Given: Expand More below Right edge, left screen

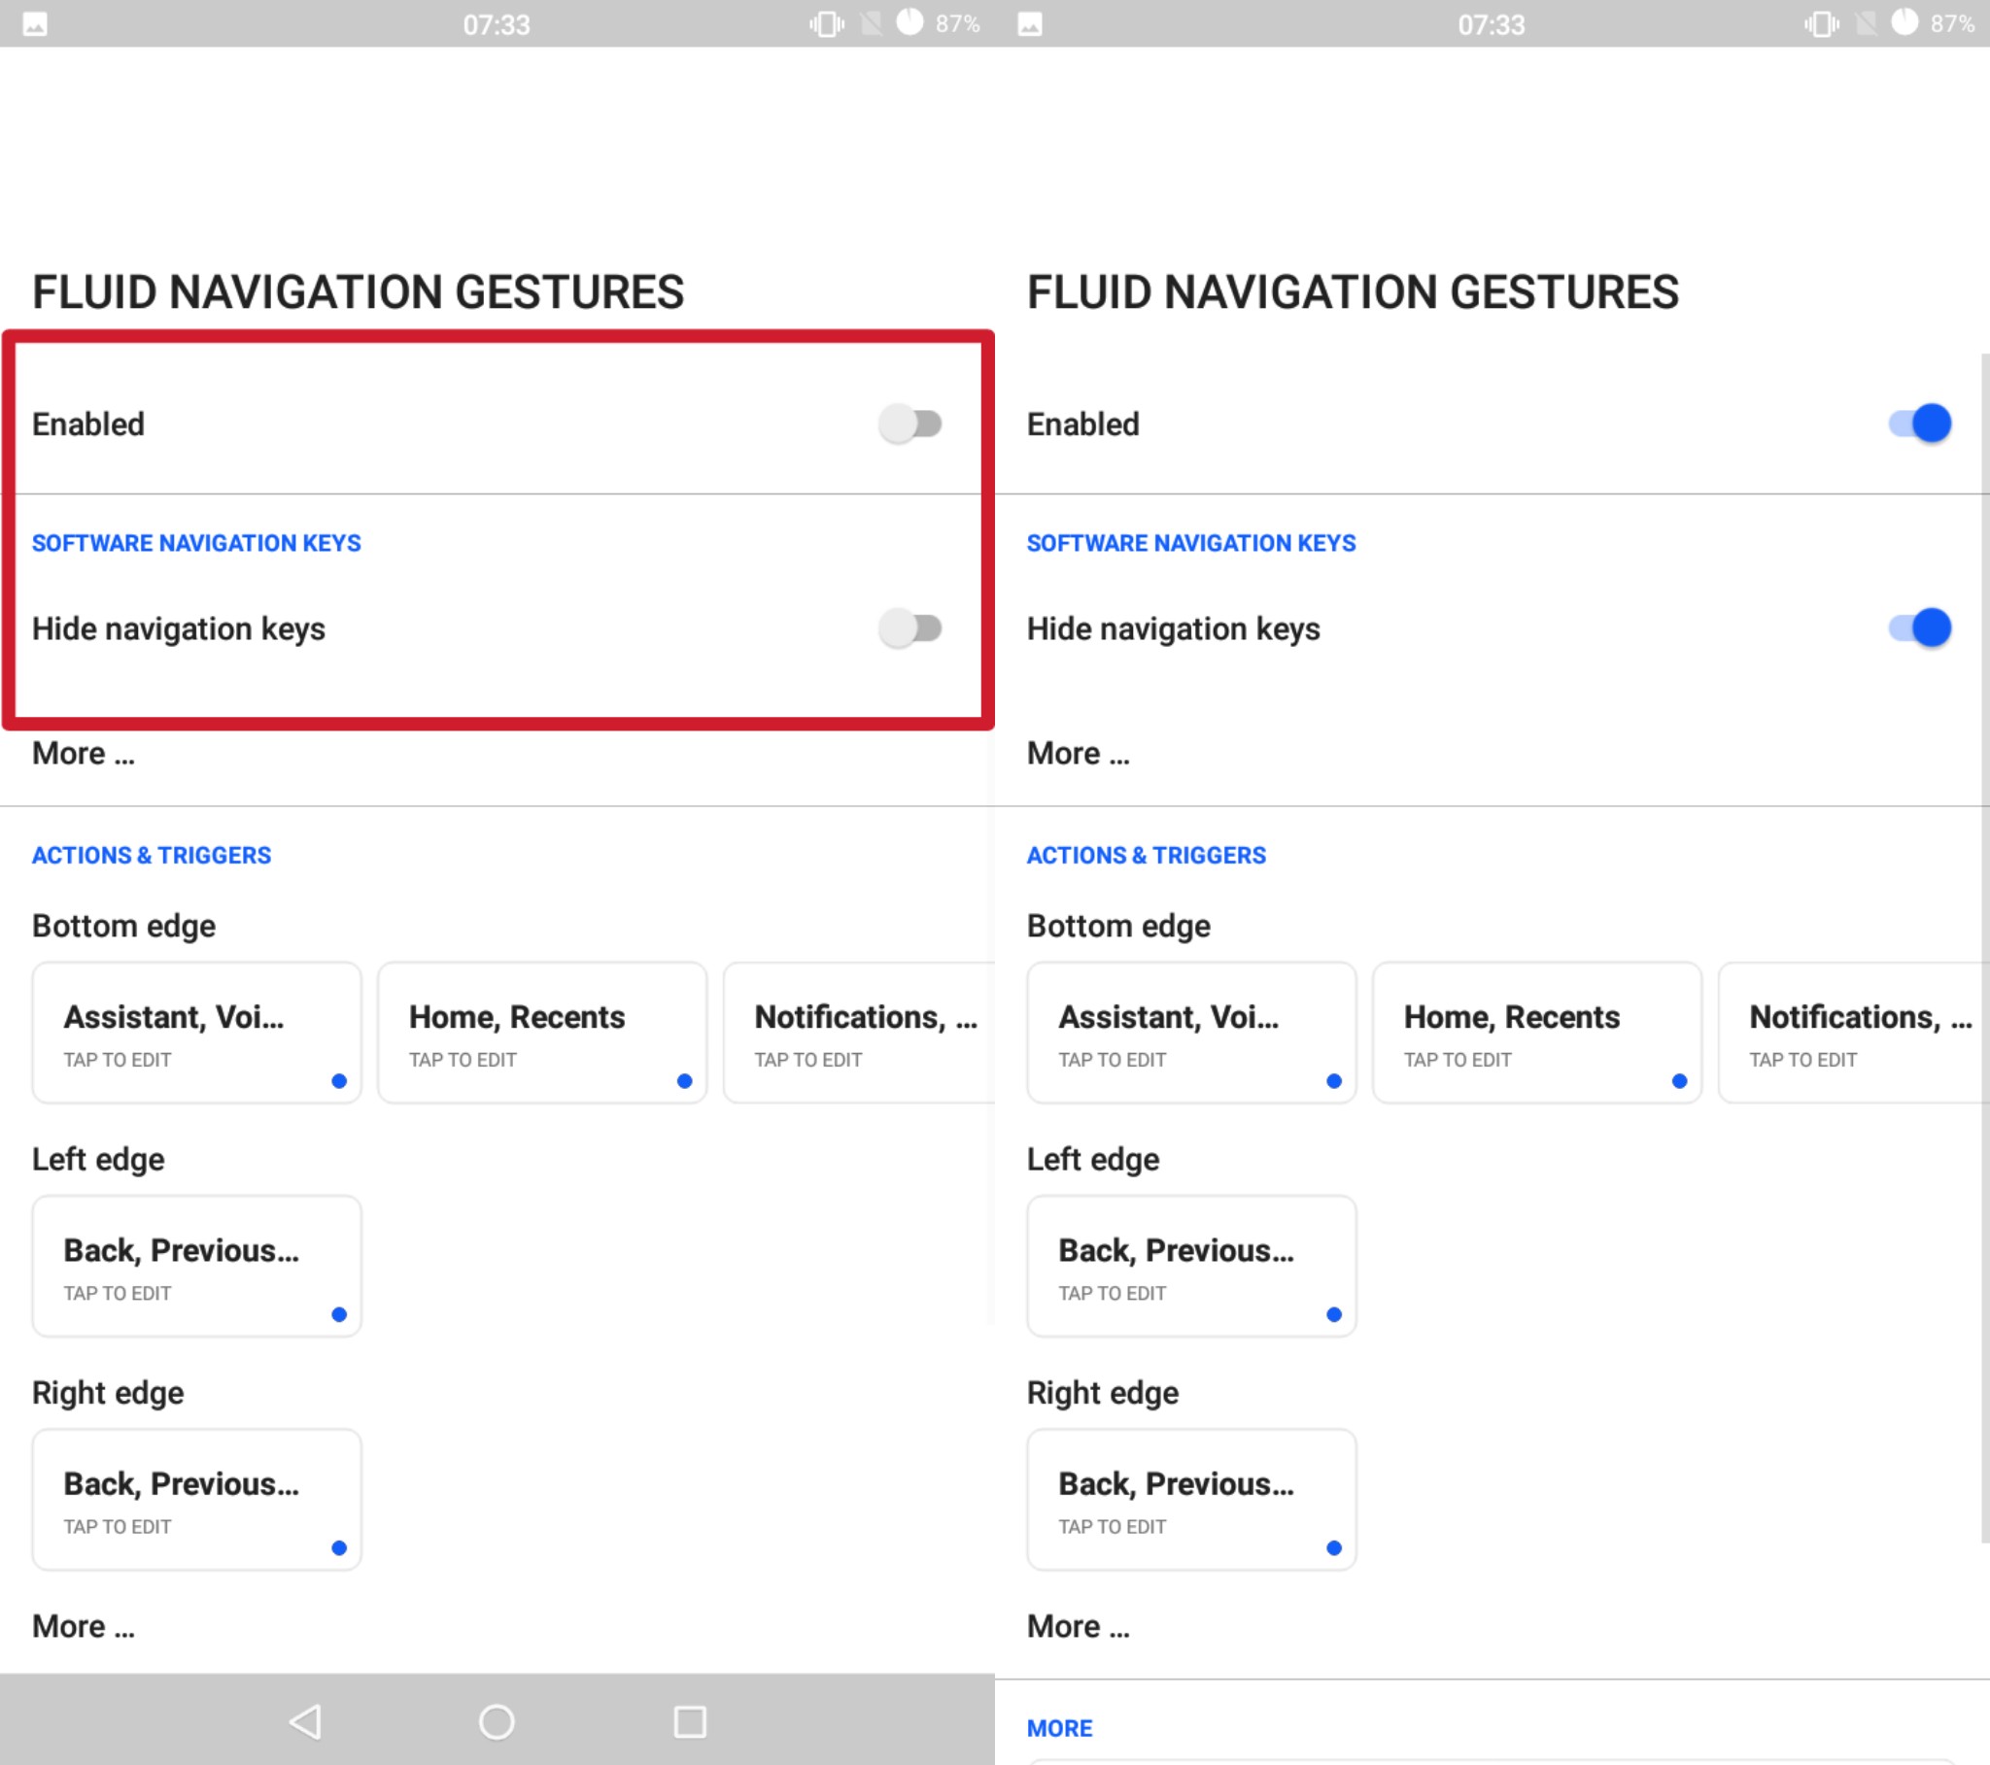Looking at the screenshot, I should [x=84, y=1626].
